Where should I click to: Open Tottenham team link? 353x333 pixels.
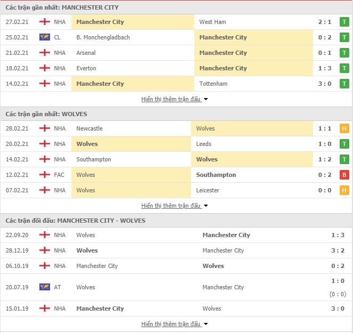click(213, 84)
